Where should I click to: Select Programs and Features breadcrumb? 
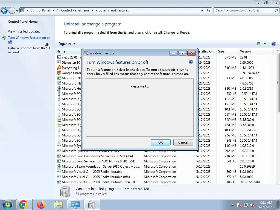112,10
